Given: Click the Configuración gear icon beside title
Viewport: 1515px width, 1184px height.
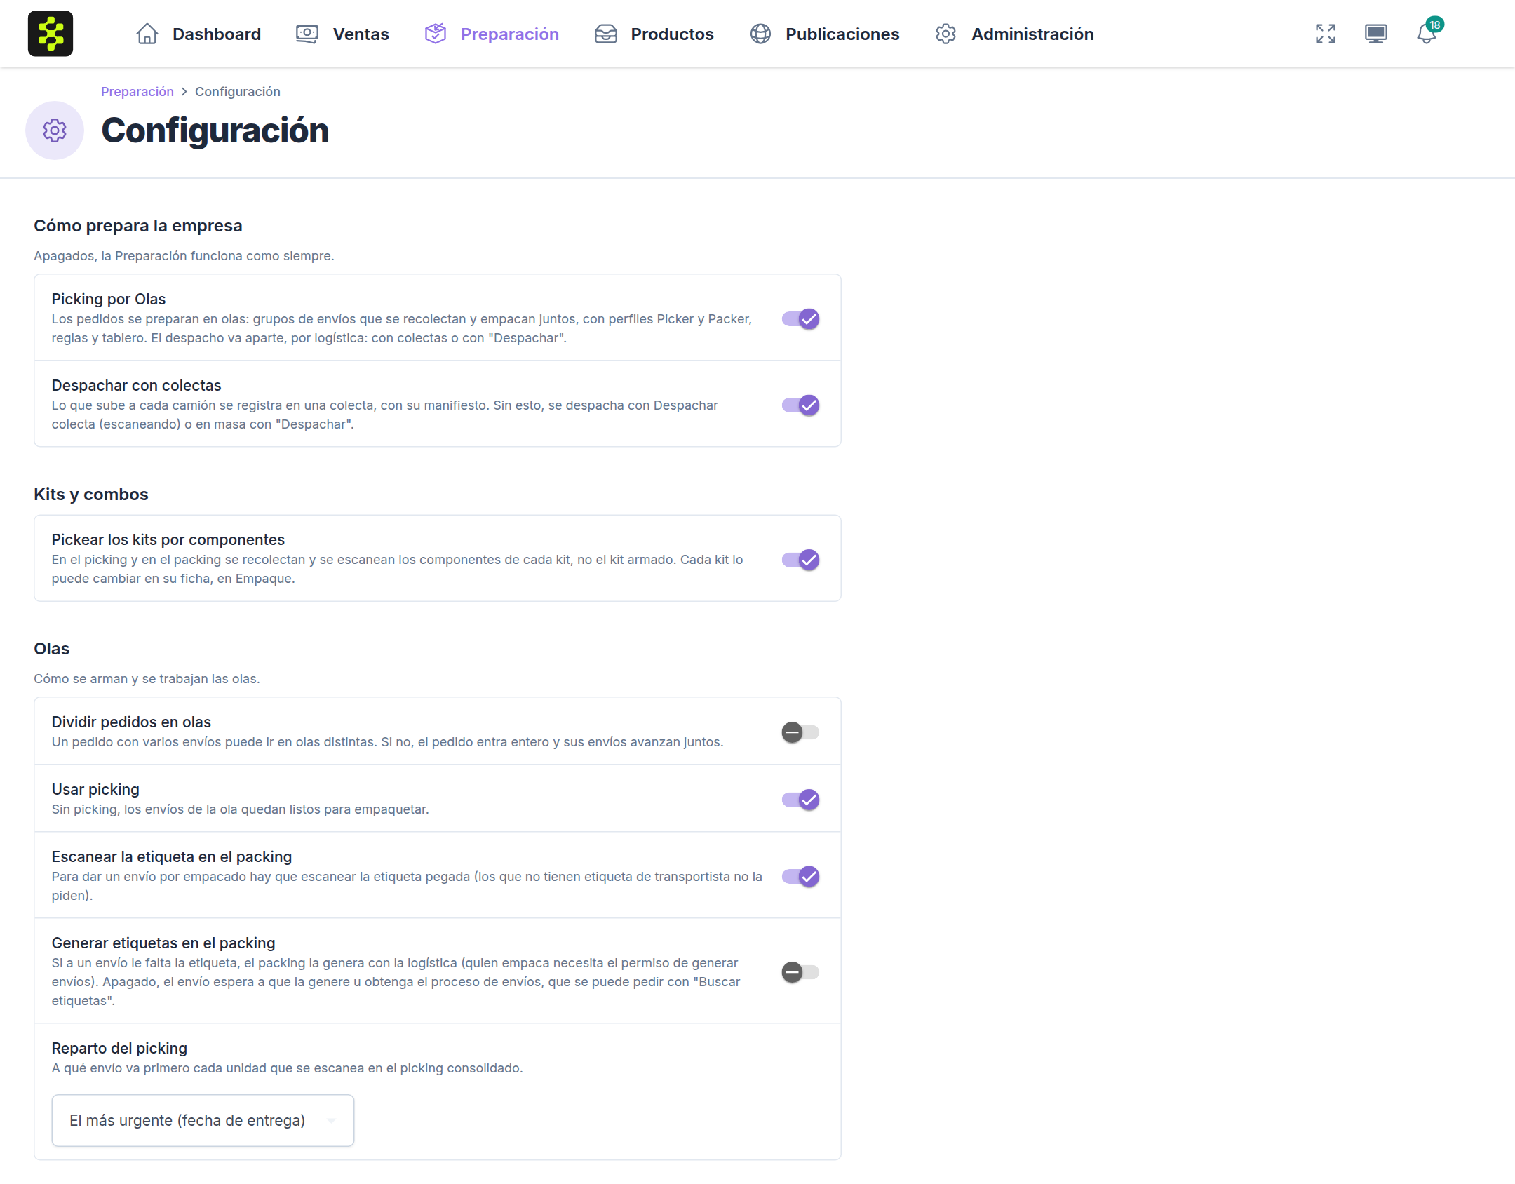Looking at the screenshot, I should (x=55, y=130).
